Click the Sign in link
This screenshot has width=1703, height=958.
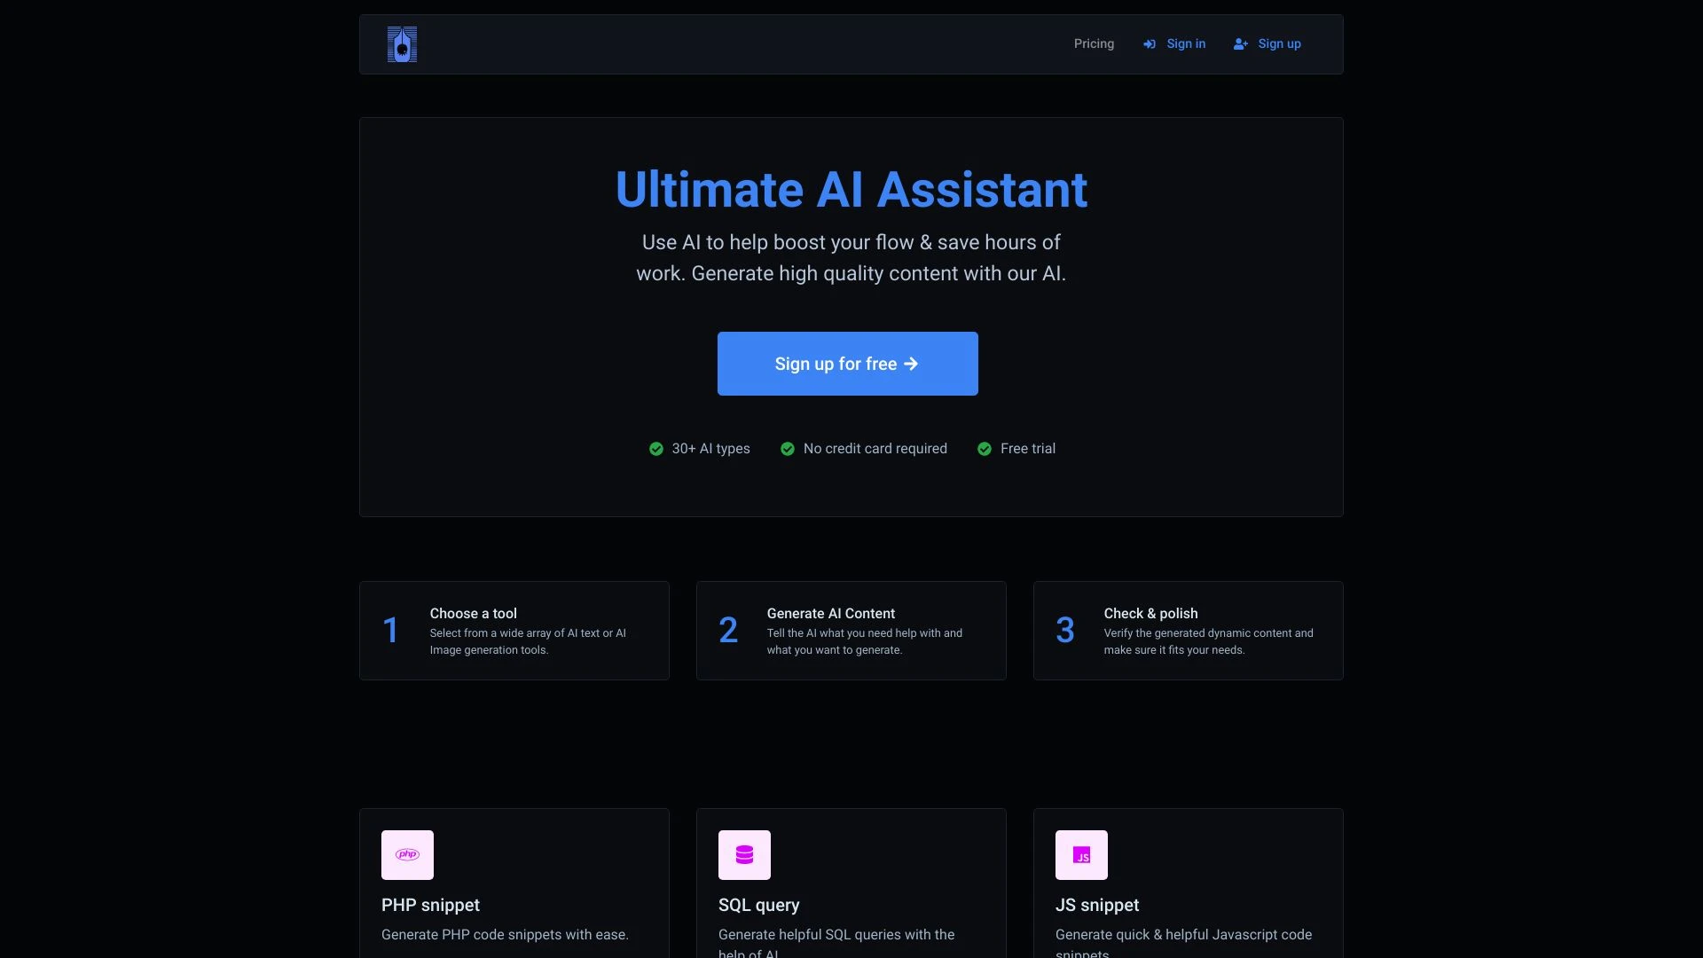point(1185,43)
